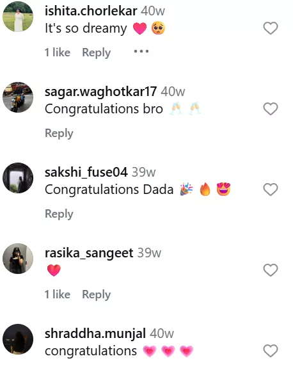Reply to sagar.waghotkar17's congratulations comment
This screenshot has width=293, height=370.
(x=59, y=133)
